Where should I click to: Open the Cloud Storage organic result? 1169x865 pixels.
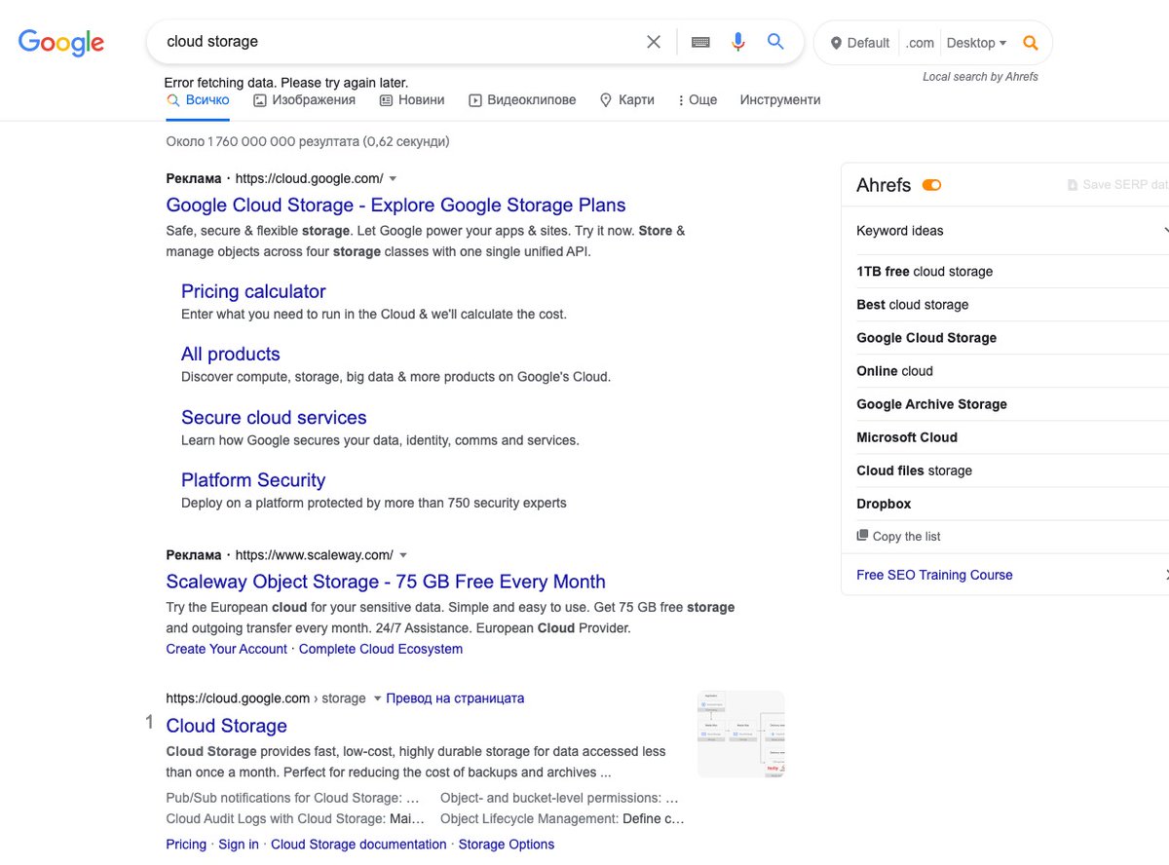coord(227,726)
